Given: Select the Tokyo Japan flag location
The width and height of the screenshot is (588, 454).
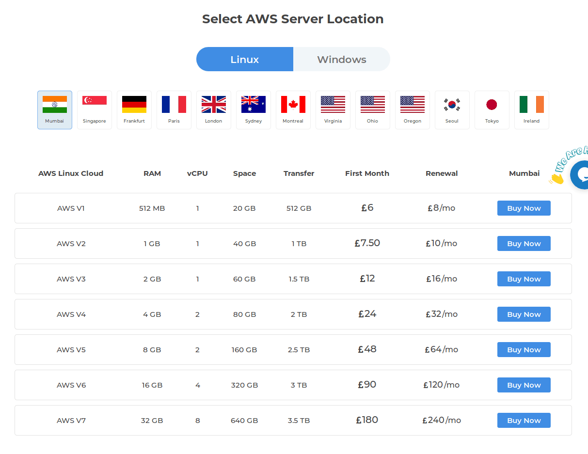Looking at the screenshot, I should (492, 110).
